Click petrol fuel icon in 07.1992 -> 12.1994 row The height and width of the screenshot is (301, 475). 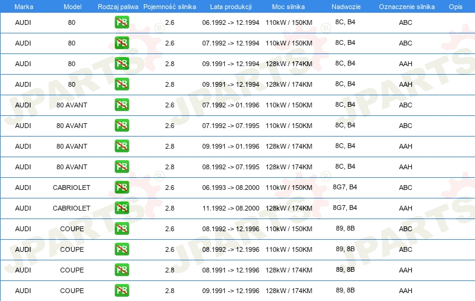(121, 43)
